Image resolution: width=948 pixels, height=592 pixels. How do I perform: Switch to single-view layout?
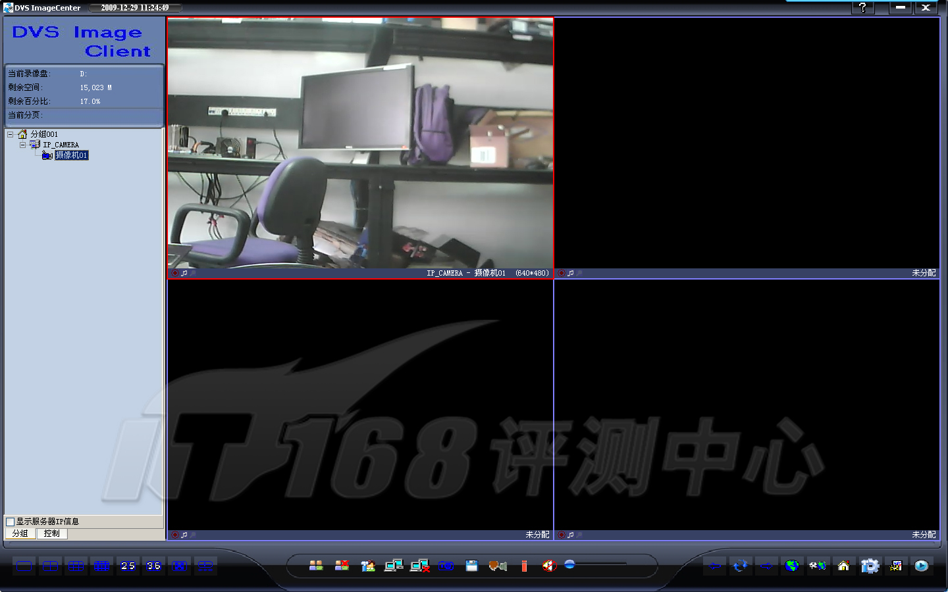pos(24,566)
